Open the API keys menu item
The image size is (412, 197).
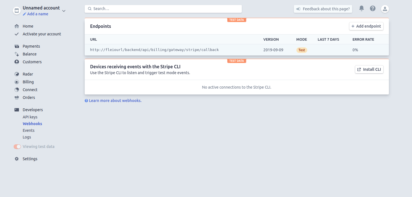[x=30, y=117]
